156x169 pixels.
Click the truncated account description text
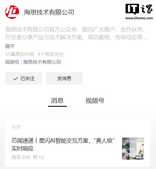(76, 33)
